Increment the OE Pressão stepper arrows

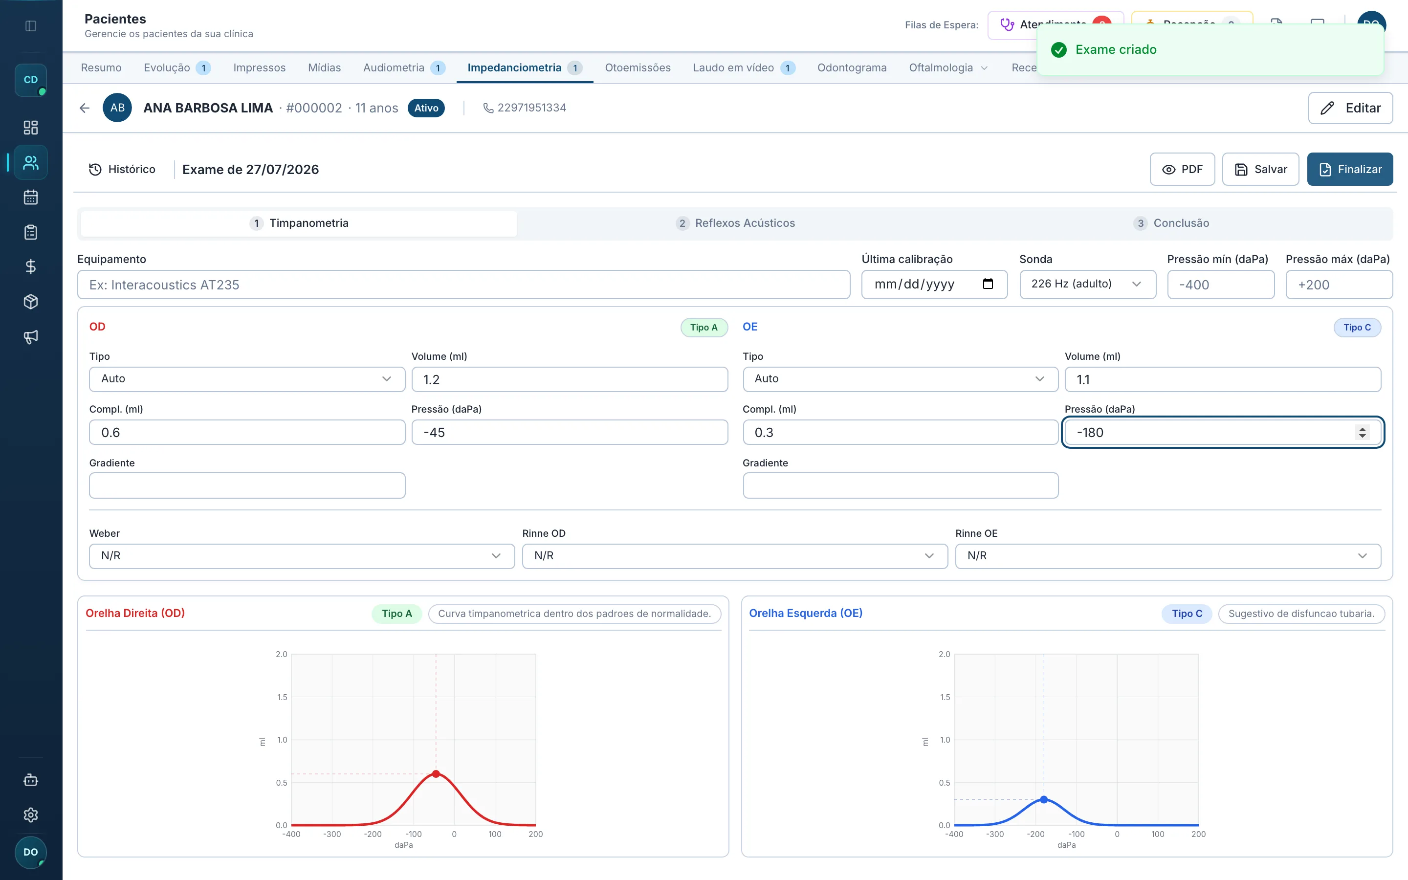click(1362, 429)
